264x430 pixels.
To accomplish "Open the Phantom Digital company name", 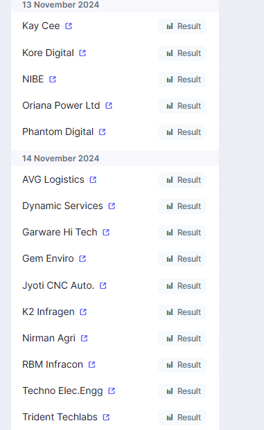I will [58, 132].
